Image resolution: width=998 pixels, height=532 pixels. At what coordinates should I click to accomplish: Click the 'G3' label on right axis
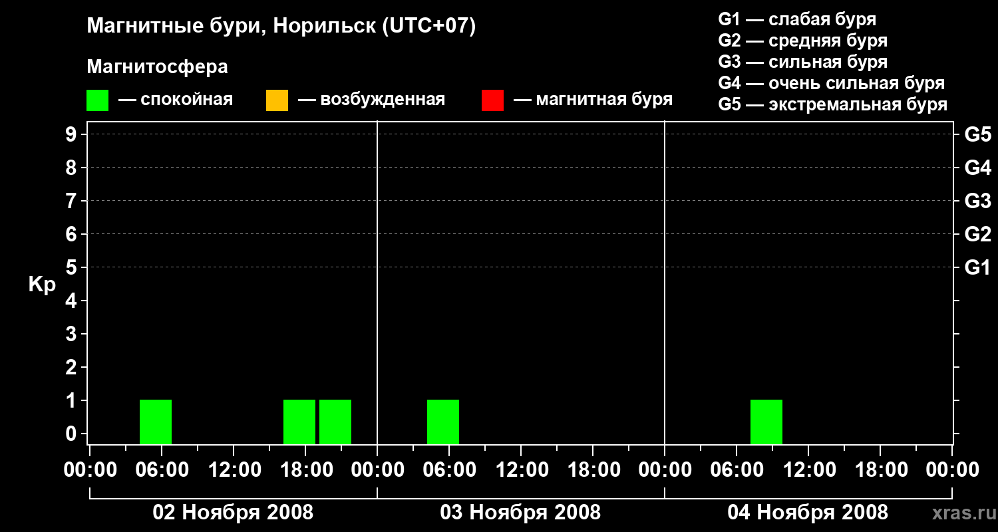[x=977, y=201]
